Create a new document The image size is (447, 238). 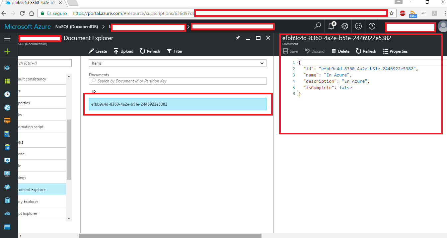(97, 51)
